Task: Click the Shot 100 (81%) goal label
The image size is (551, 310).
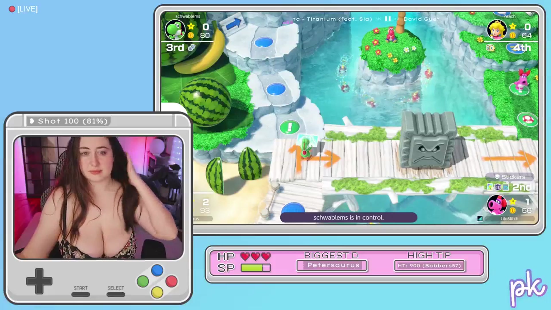Action: [x=69, y=121]
